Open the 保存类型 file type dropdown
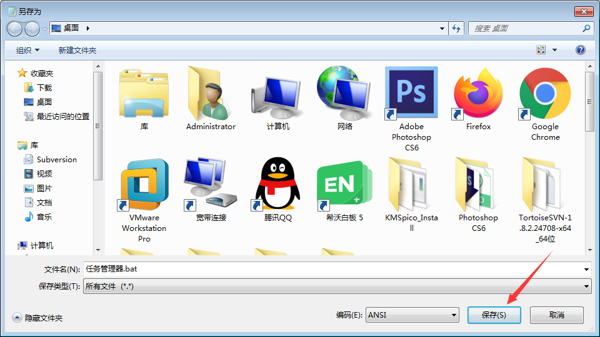The image size is (600, 337). click(x=337, y=286)
